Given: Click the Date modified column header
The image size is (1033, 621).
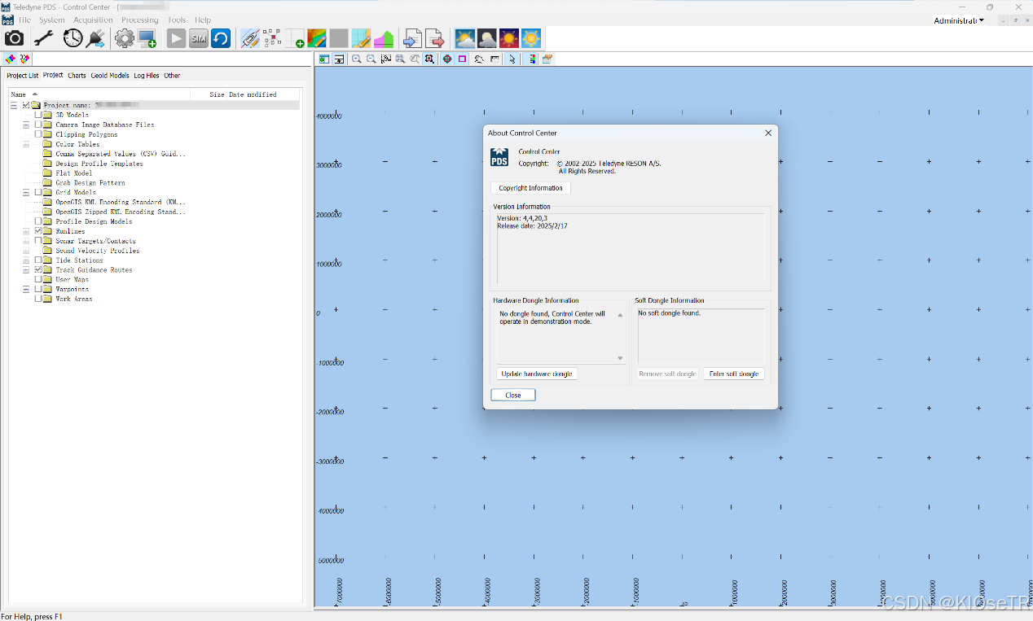Looking at the screenshot, I should point(253,94).
